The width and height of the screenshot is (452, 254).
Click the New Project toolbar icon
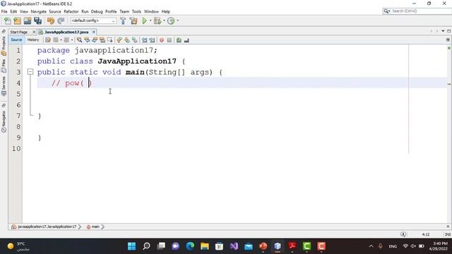[x=18, y=20]
